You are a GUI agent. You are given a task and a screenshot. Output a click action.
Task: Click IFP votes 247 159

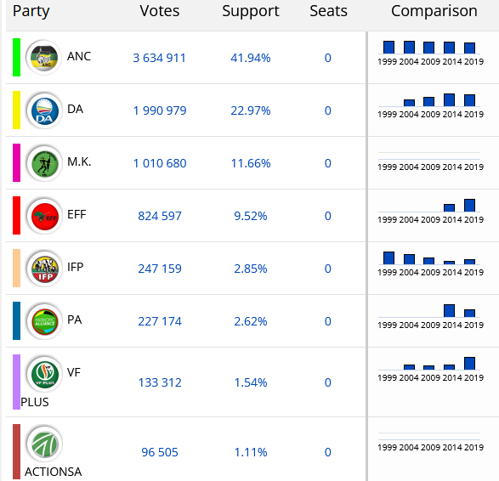coord(160,269)
